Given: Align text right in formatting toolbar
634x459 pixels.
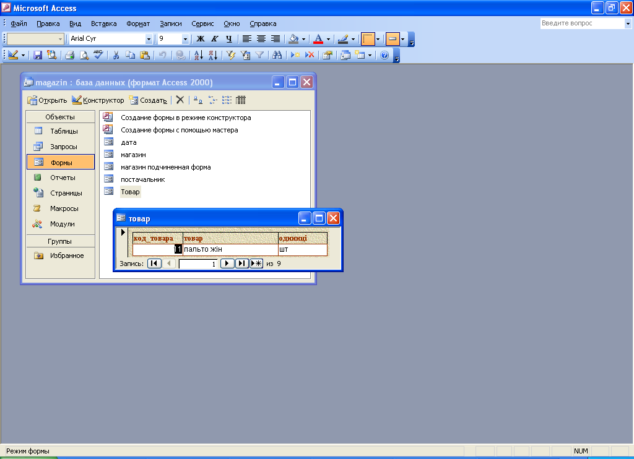Looking at the screenshot, I should click(276, 39).
